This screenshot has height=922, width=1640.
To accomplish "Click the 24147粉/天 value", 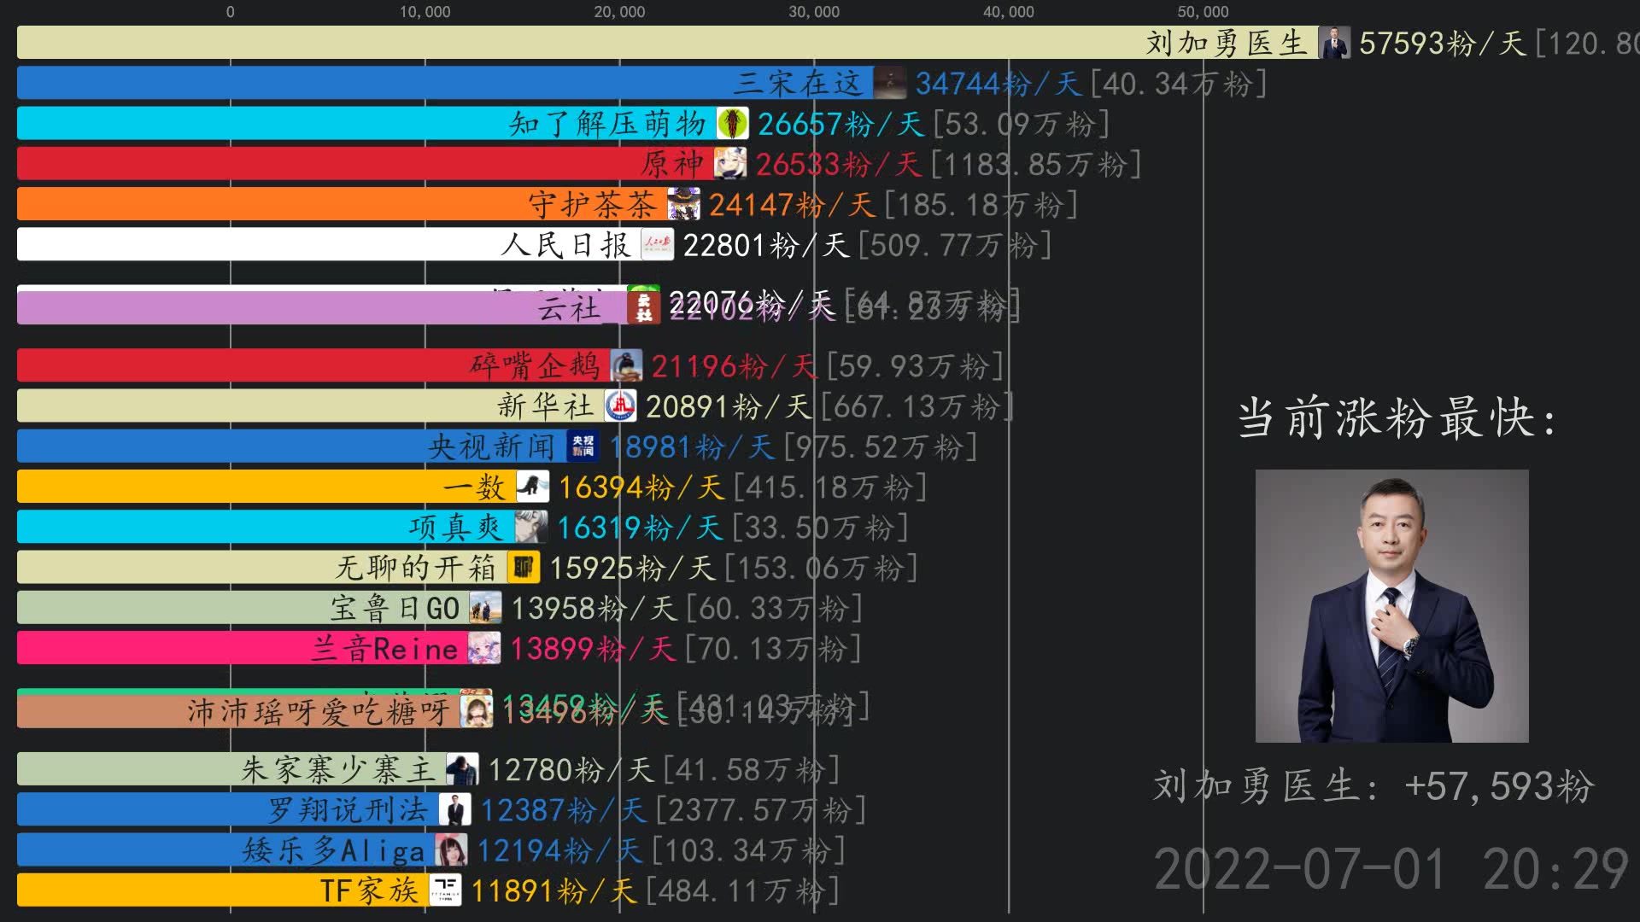I will [793, 204].
